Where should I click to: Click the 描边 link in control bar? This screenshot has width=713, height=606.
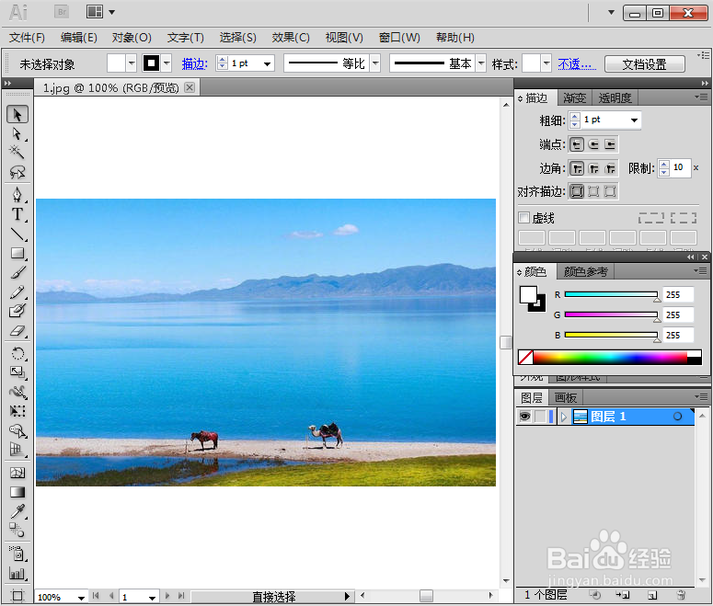pos(195,64)
